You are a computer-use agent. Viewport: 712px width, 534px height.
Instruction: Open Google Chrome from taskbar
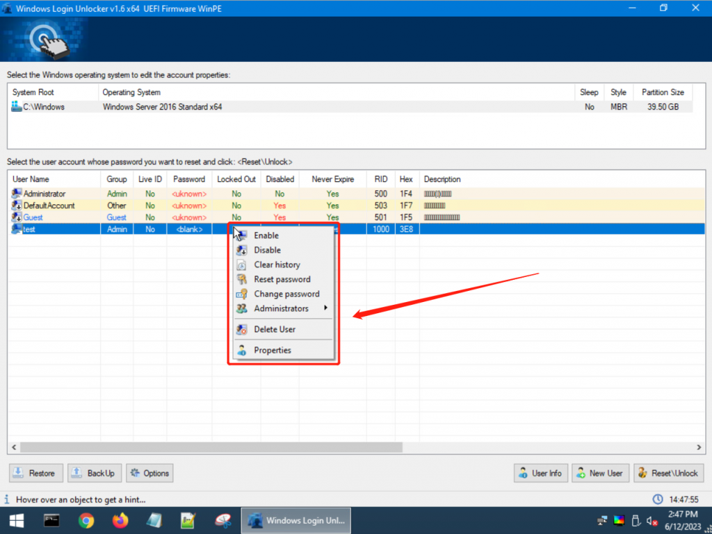[86, 520]
